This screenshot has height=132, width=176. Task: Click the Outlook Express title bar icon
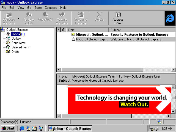pos(3,2)
